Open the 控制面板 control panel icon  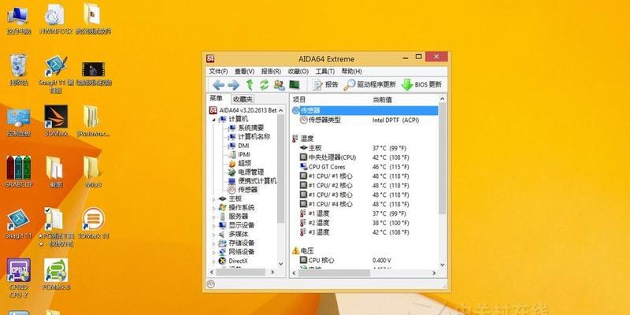click(x=18, y=122)
